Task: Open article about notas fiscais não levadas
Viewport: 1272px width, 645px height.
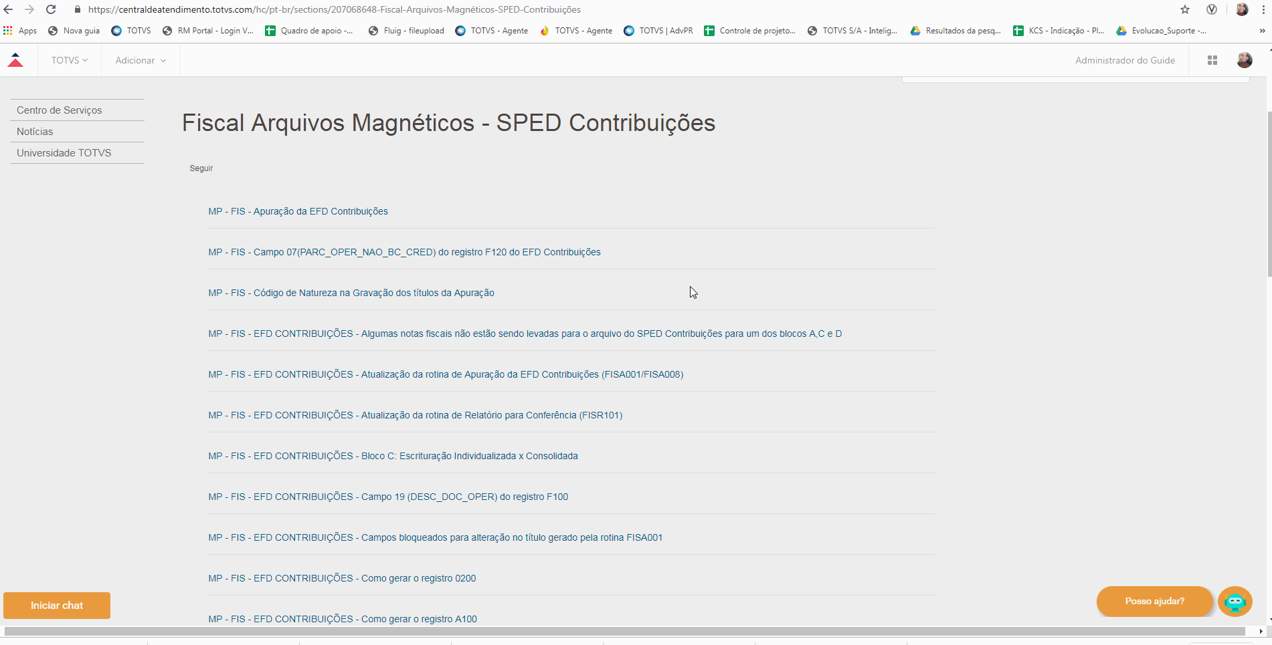Action: point(525,334)
